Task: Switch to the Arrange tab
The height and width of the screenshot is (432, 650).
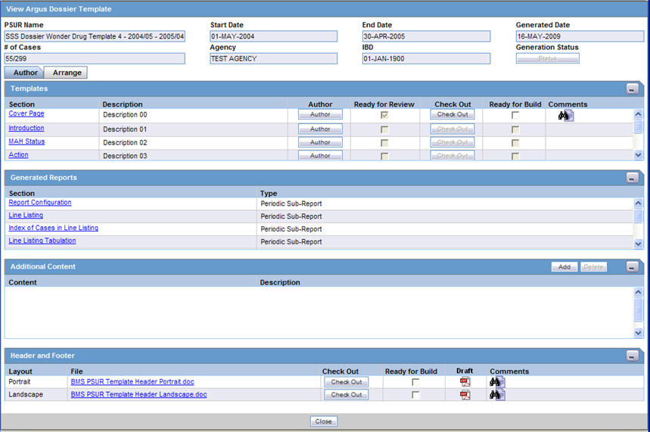Action: pyautogui.click(x=66, y=73)
